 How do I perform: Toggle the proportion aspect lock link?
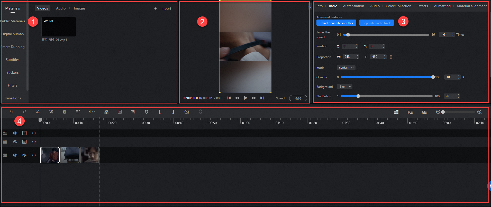coord(391,57)
